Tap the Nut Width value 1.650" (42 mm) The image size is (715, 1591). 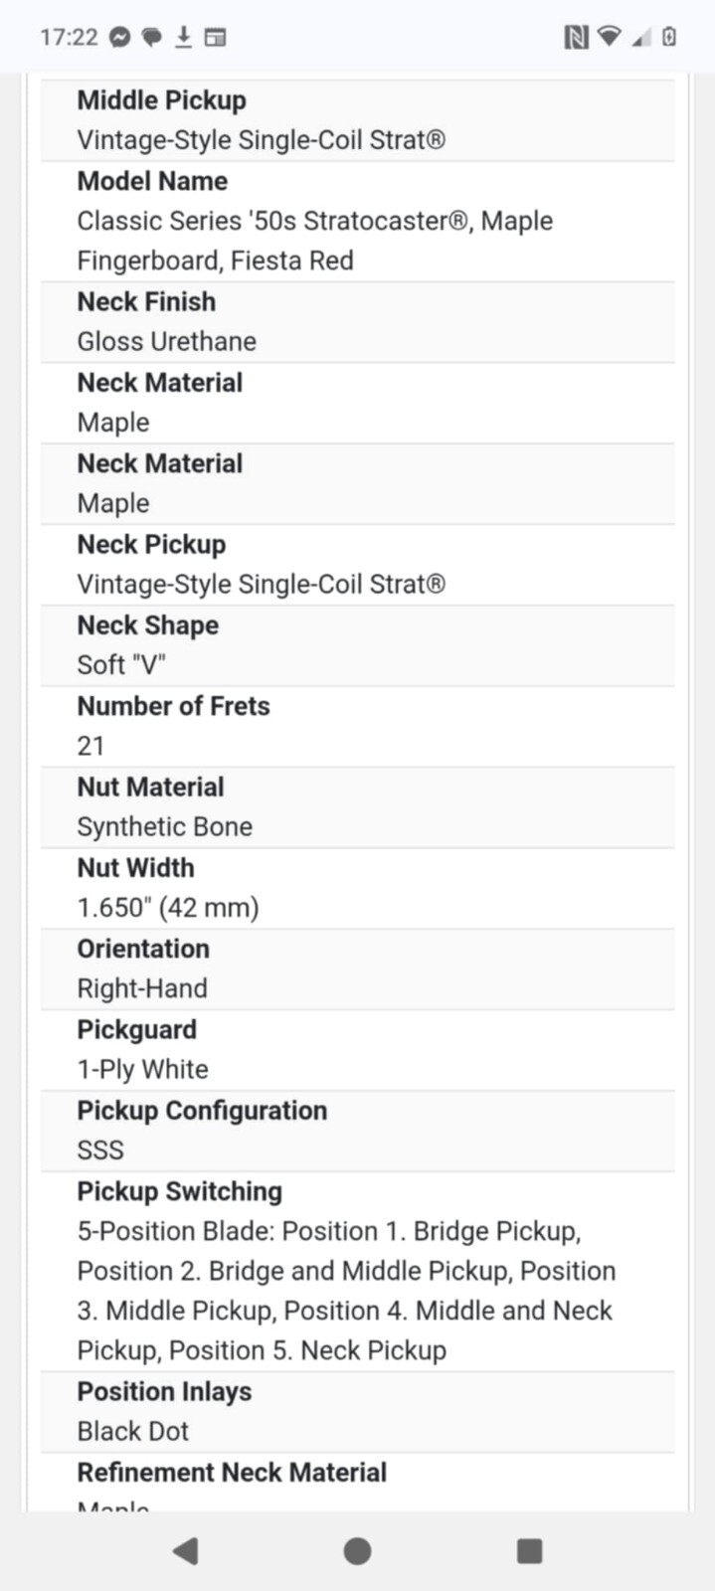tap(168, 907)
